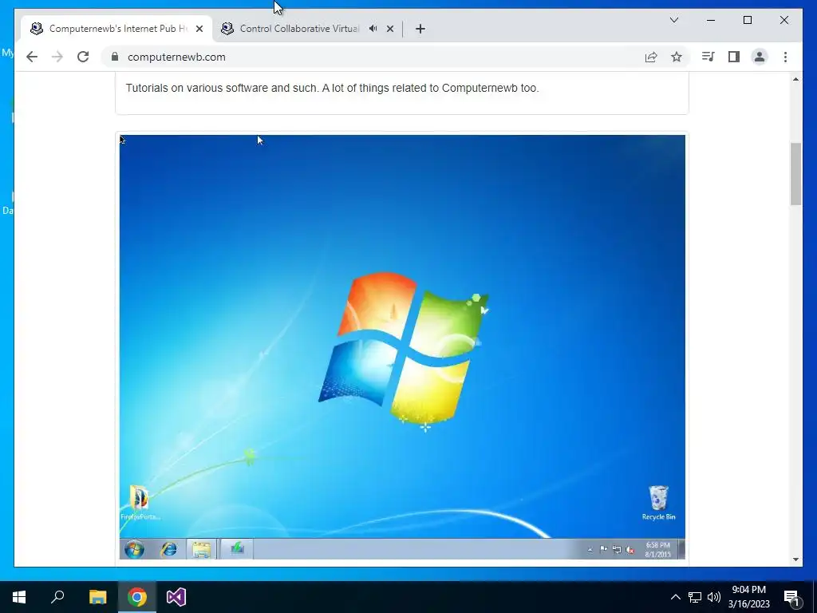Open File Explorer from the taskbar
The height and width of the screenshot is (613, 817).
tap(97, 597)
